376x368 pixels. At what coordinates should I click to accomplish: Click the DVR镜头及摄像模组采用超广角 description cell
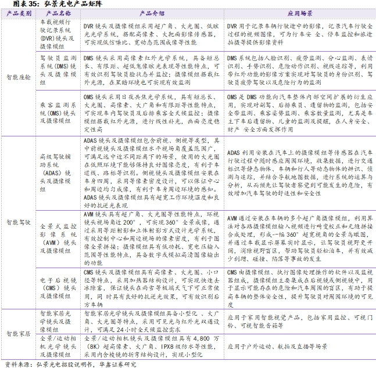point(152,34)
